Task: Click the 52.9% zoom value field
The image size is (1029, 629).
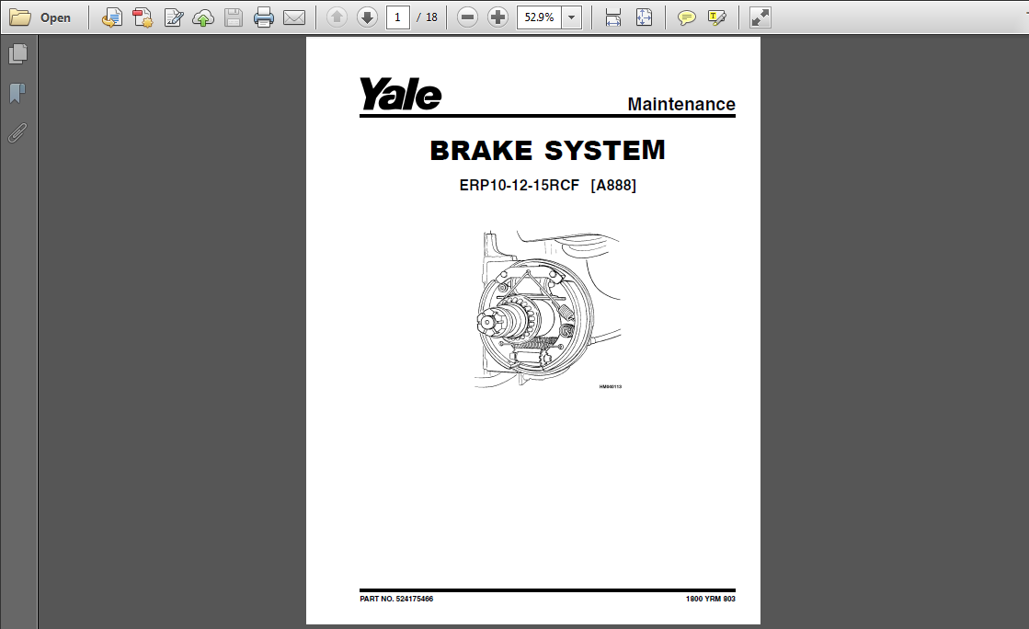Action: click(540, 17)
